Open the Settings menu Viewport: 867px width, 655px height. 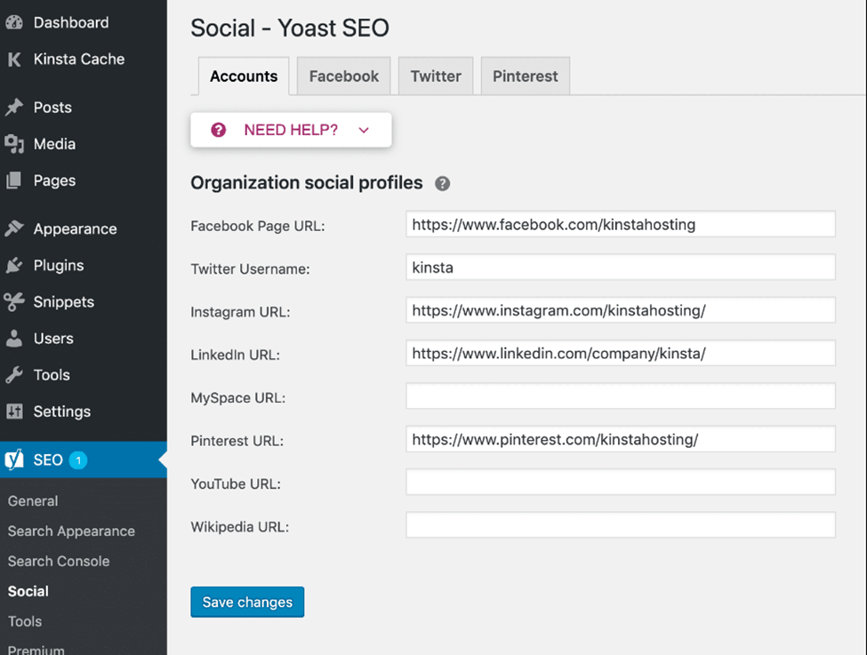click(84, 411)
